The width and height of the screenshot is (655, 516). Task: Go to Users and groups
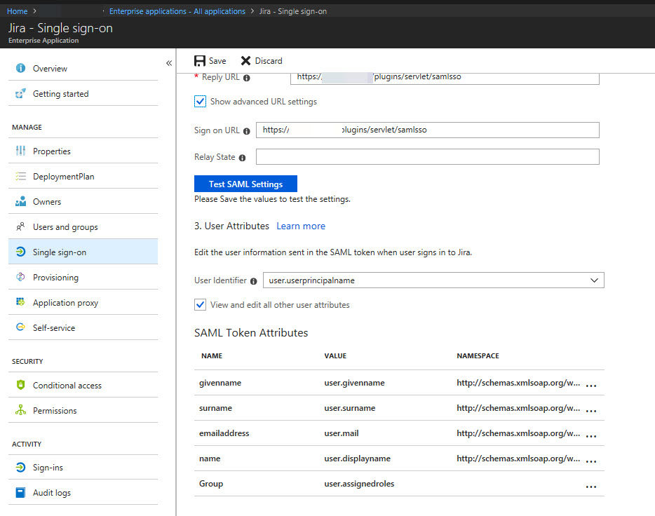(x=83, y=226)
